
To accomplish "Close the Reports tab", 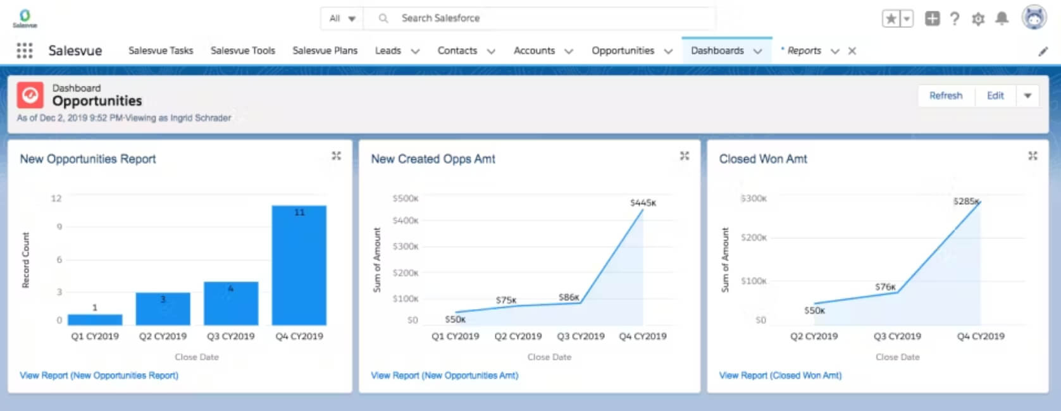I will point(852,51).
